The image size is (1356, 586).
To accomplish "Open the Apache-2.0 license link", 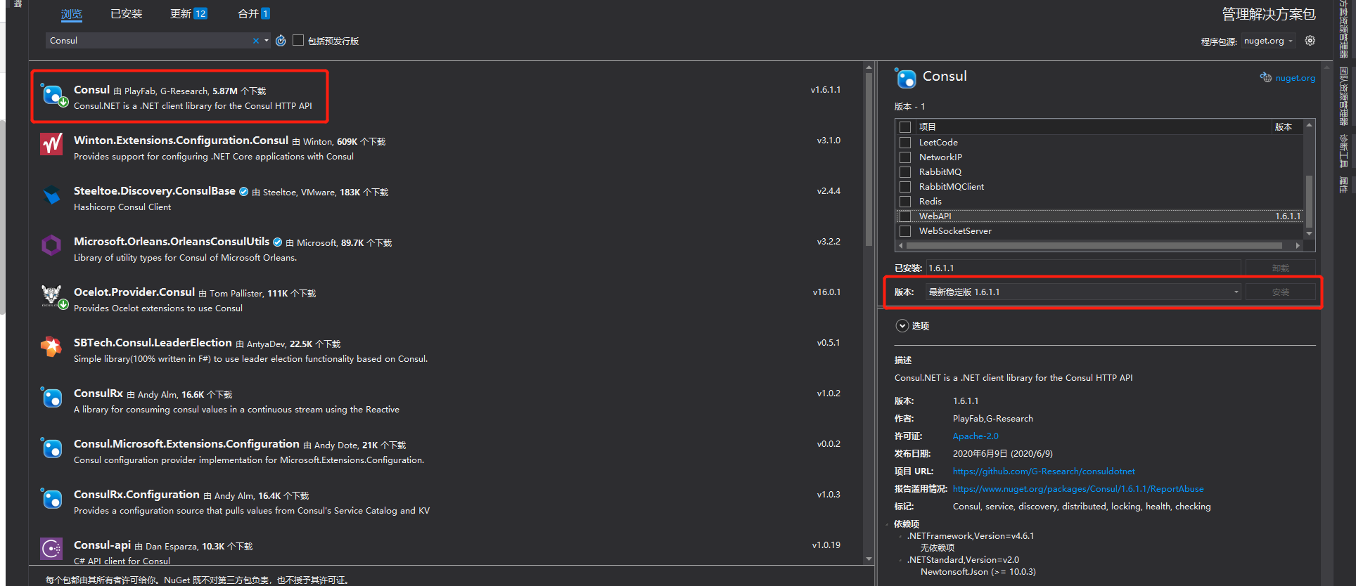I will tap(976, 436).
